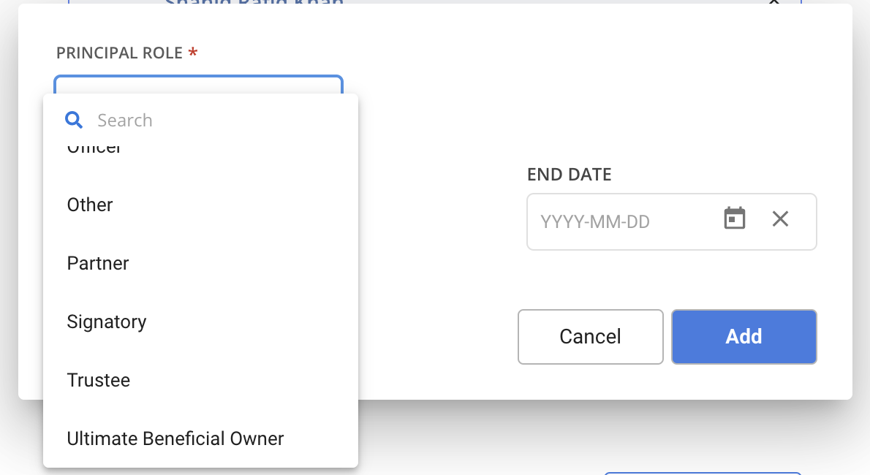Pick Partner as the principal role
Image resolution: width=870 pixels, height=475 pixels.
pyautogui.click(x=98, y=263)
